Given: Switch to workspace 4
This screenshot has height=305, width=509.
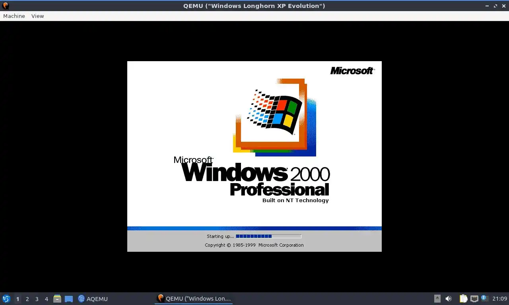Looking at the screenshot, I should click(46, 299).
